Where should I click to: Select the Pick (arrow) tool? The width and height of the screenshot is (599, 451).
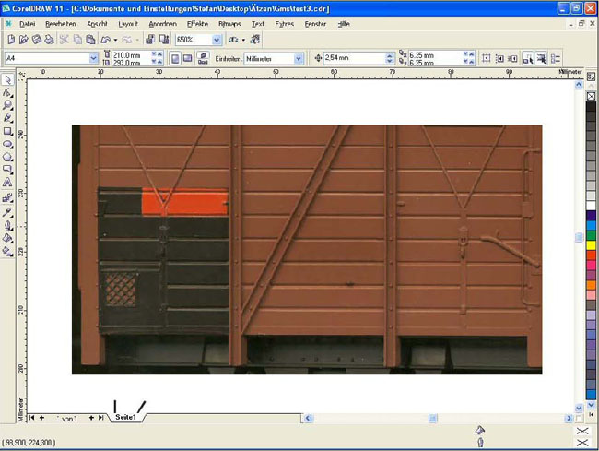coord(8,80)
